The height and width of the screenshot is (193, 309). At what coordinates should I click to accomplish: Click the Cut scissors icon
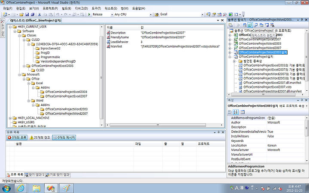(x=39, y=15)
